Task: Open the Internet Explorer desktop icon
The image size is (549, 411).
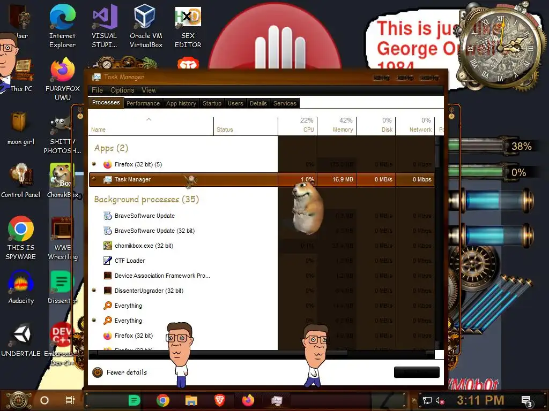Action: pyautogui.click(x=62, y=26)
